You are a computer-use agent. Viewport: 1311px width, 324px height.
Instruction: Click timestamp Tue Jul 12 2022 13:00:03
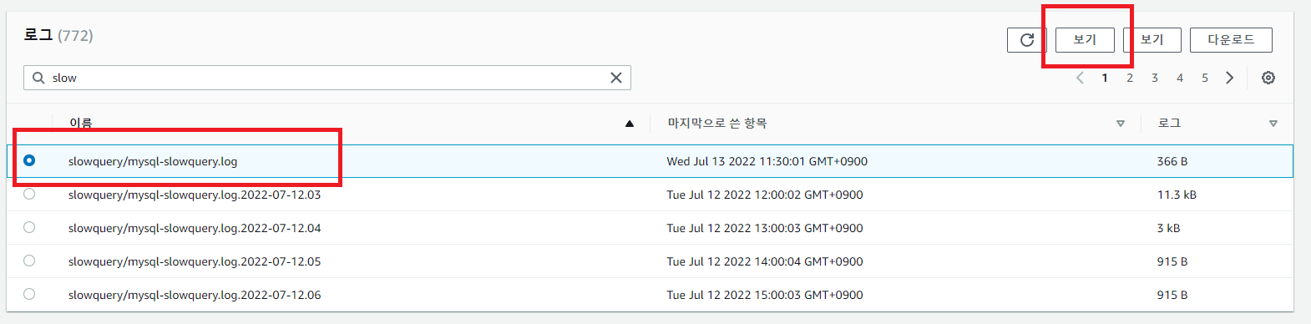pyautogui.click(x=765, y=228)
